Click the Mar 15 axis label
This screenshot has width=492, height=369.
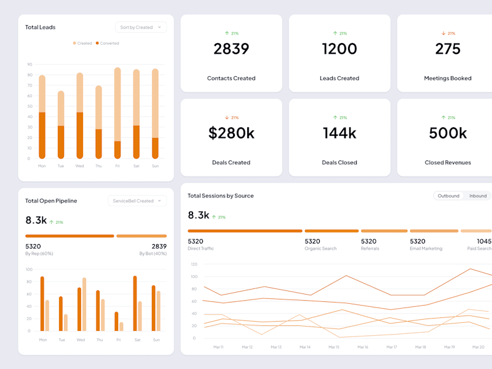334,347
